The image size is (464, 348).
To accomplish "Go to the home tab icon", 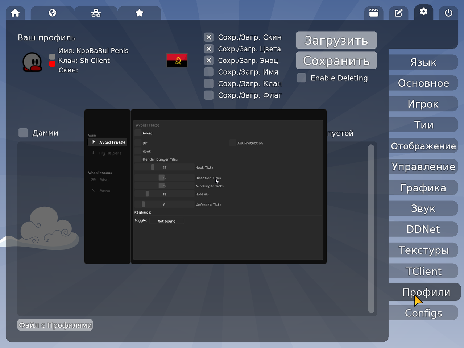I will click(x=15, y=13).
